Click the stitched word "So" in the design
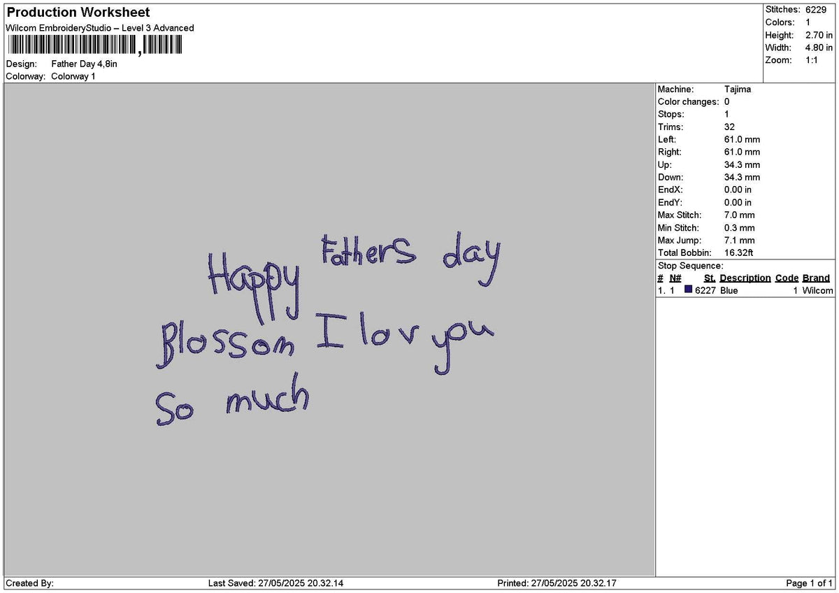The height and width of the screenshot is (593, 839). point(174,408)
